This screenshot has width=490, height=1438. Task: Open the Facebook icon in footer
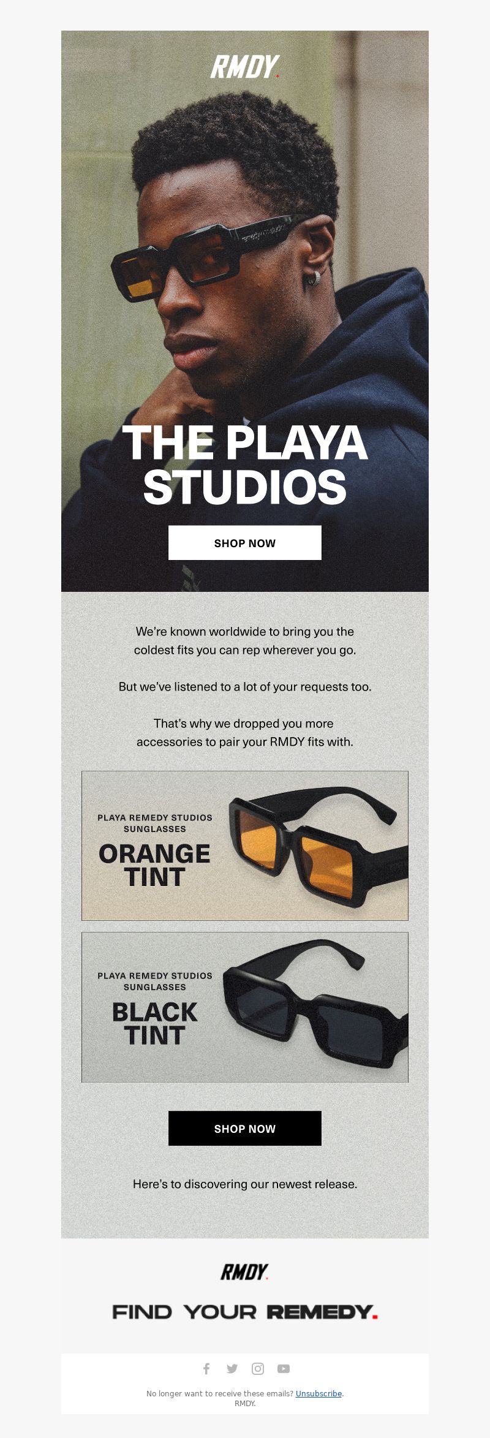point(206,1368)
